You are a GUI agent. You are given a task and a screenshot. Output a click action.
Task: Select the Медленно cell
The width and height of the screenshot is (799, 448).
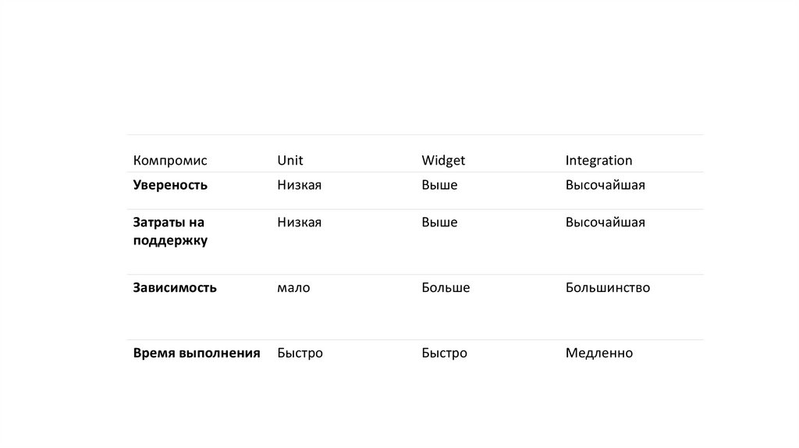click(x=599, y=354)
